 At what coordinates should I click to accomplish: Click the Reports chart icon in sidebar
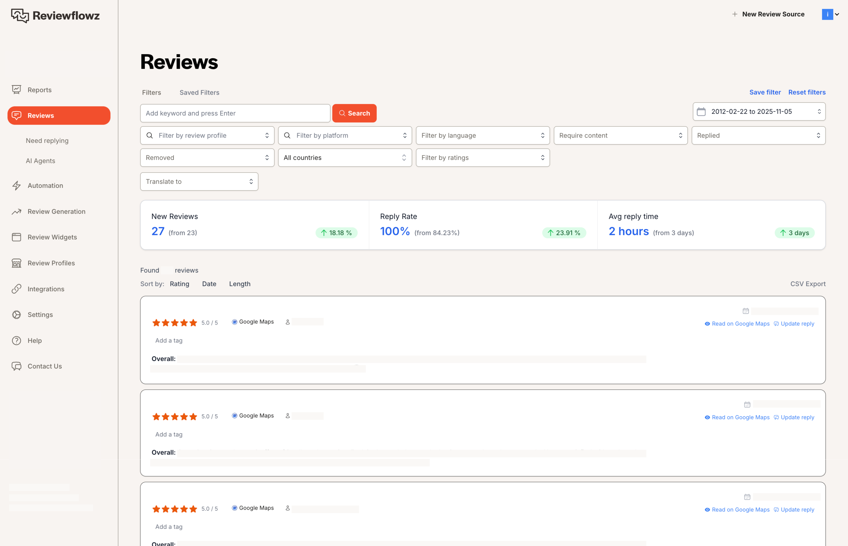tap(16, 90)
